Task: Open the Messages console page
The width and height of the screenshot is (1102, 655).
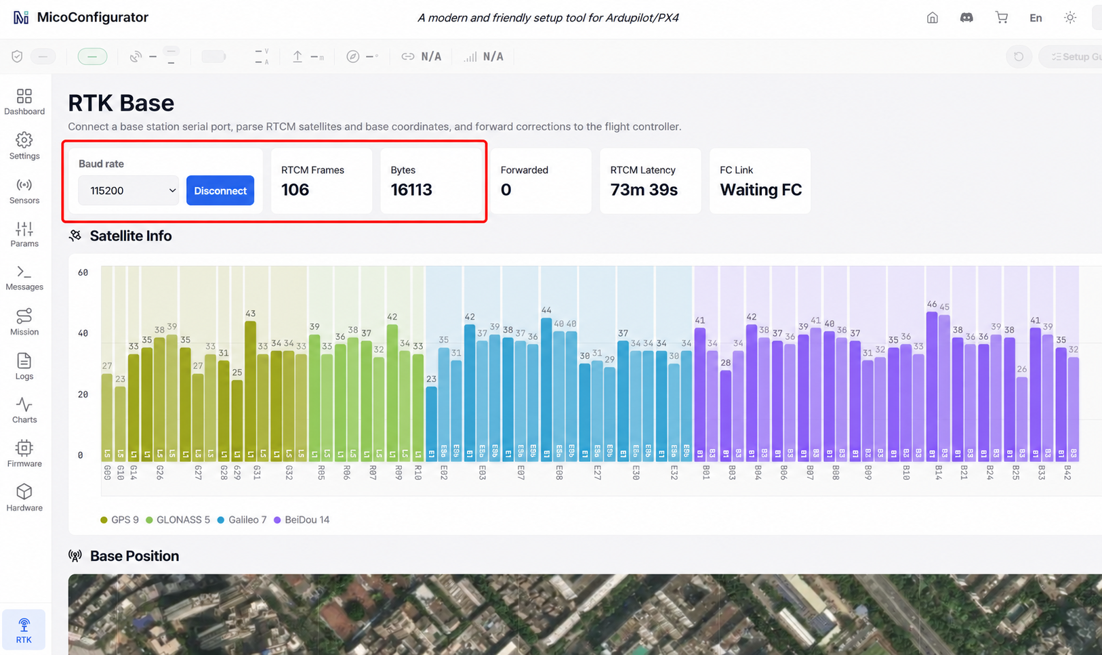Action: click(24, 278)
